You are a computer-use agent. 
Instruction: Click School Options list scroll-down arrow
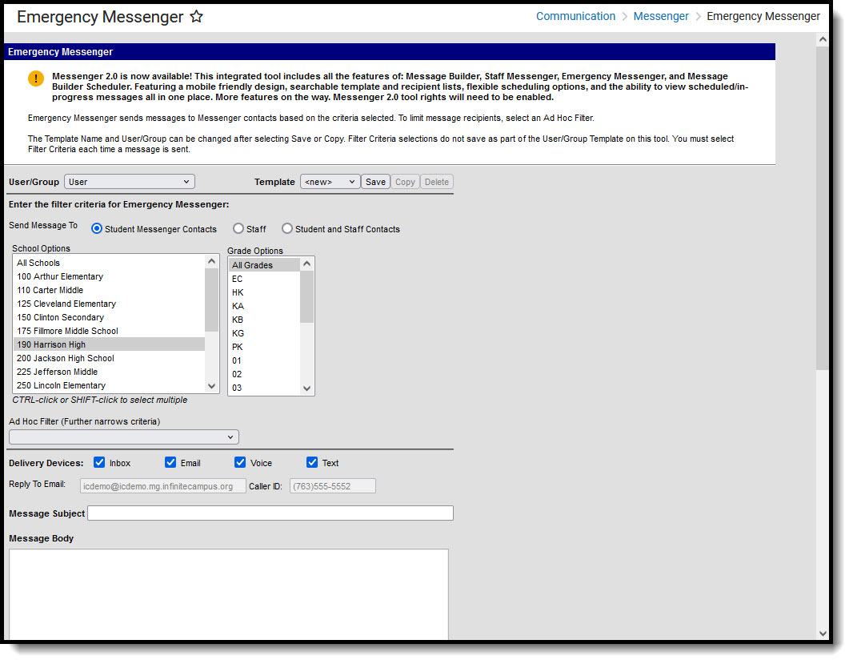point(211,386)
